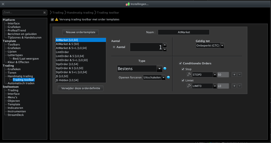Click the plus button on the Limiet row

point(234,86)
